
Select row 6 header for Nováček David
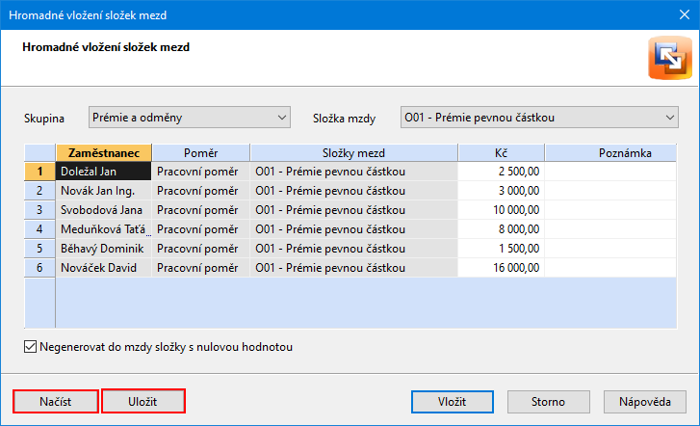tap(39, 268)
